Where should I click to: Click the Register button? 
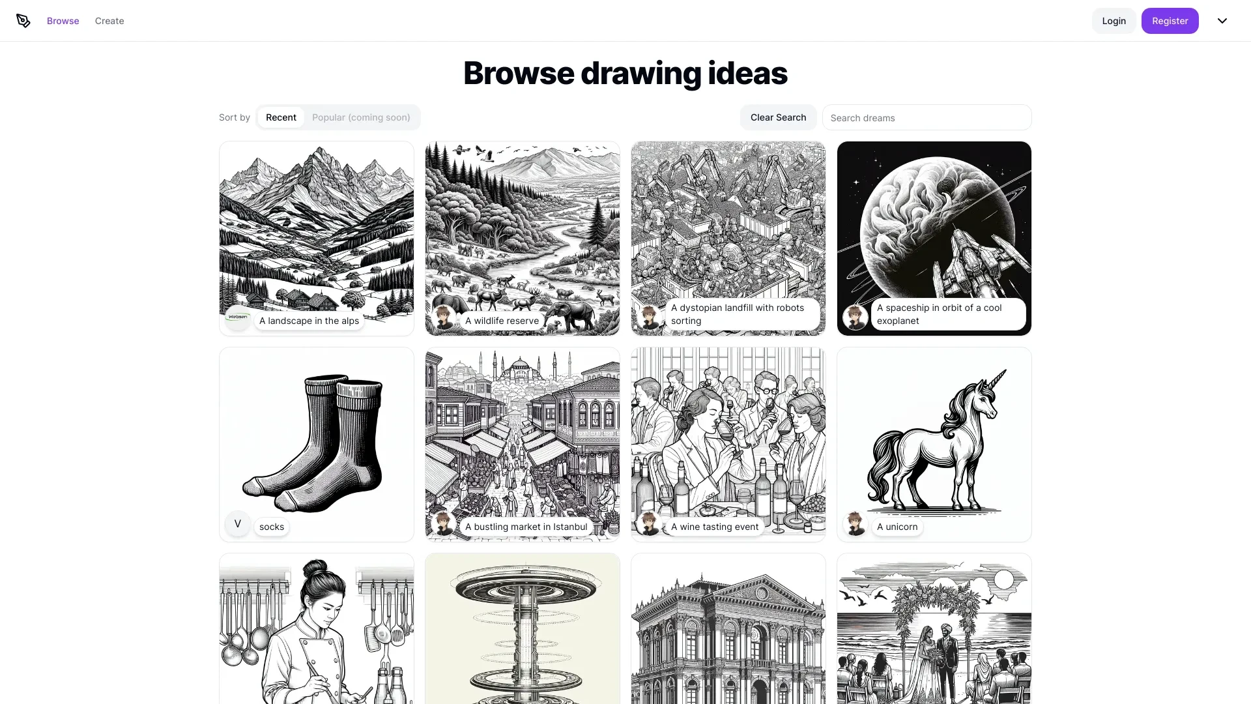click(x=1170, y=21)
